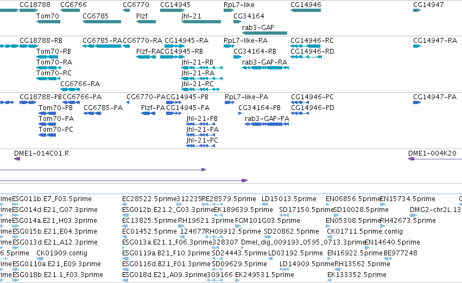
Task: Click the BE977248 EST label
Action: [x=401, y=253]
